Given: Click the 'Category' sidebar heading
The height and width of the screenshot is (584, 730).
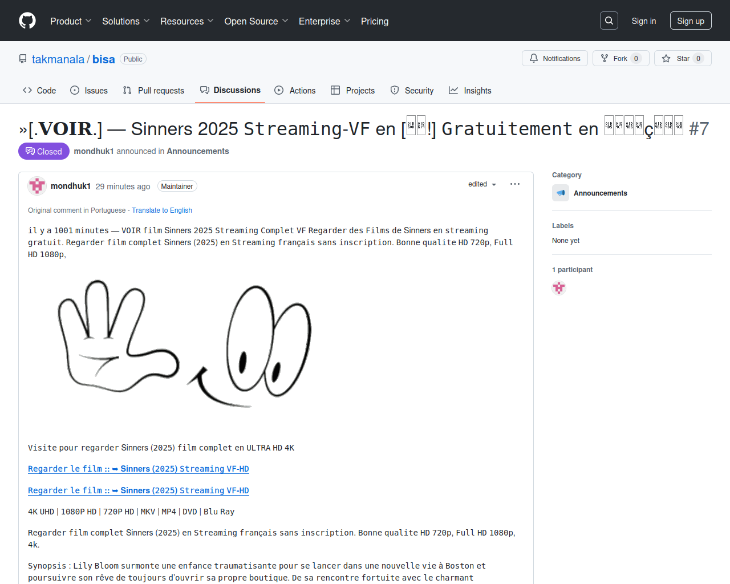Looking at the screenshot, I should (x=567, y=175).
